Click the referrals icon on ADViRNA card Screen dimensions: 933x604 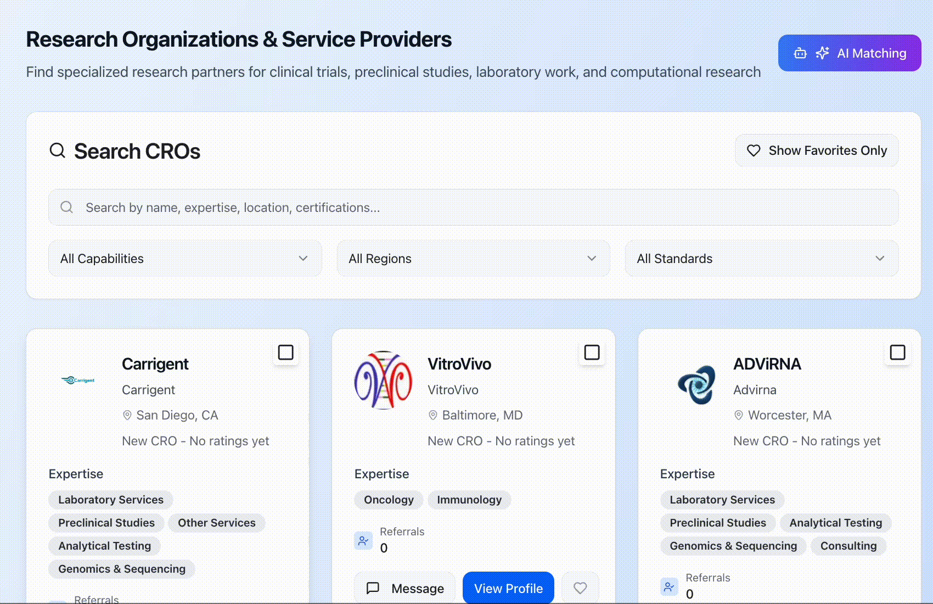[669, 587]
